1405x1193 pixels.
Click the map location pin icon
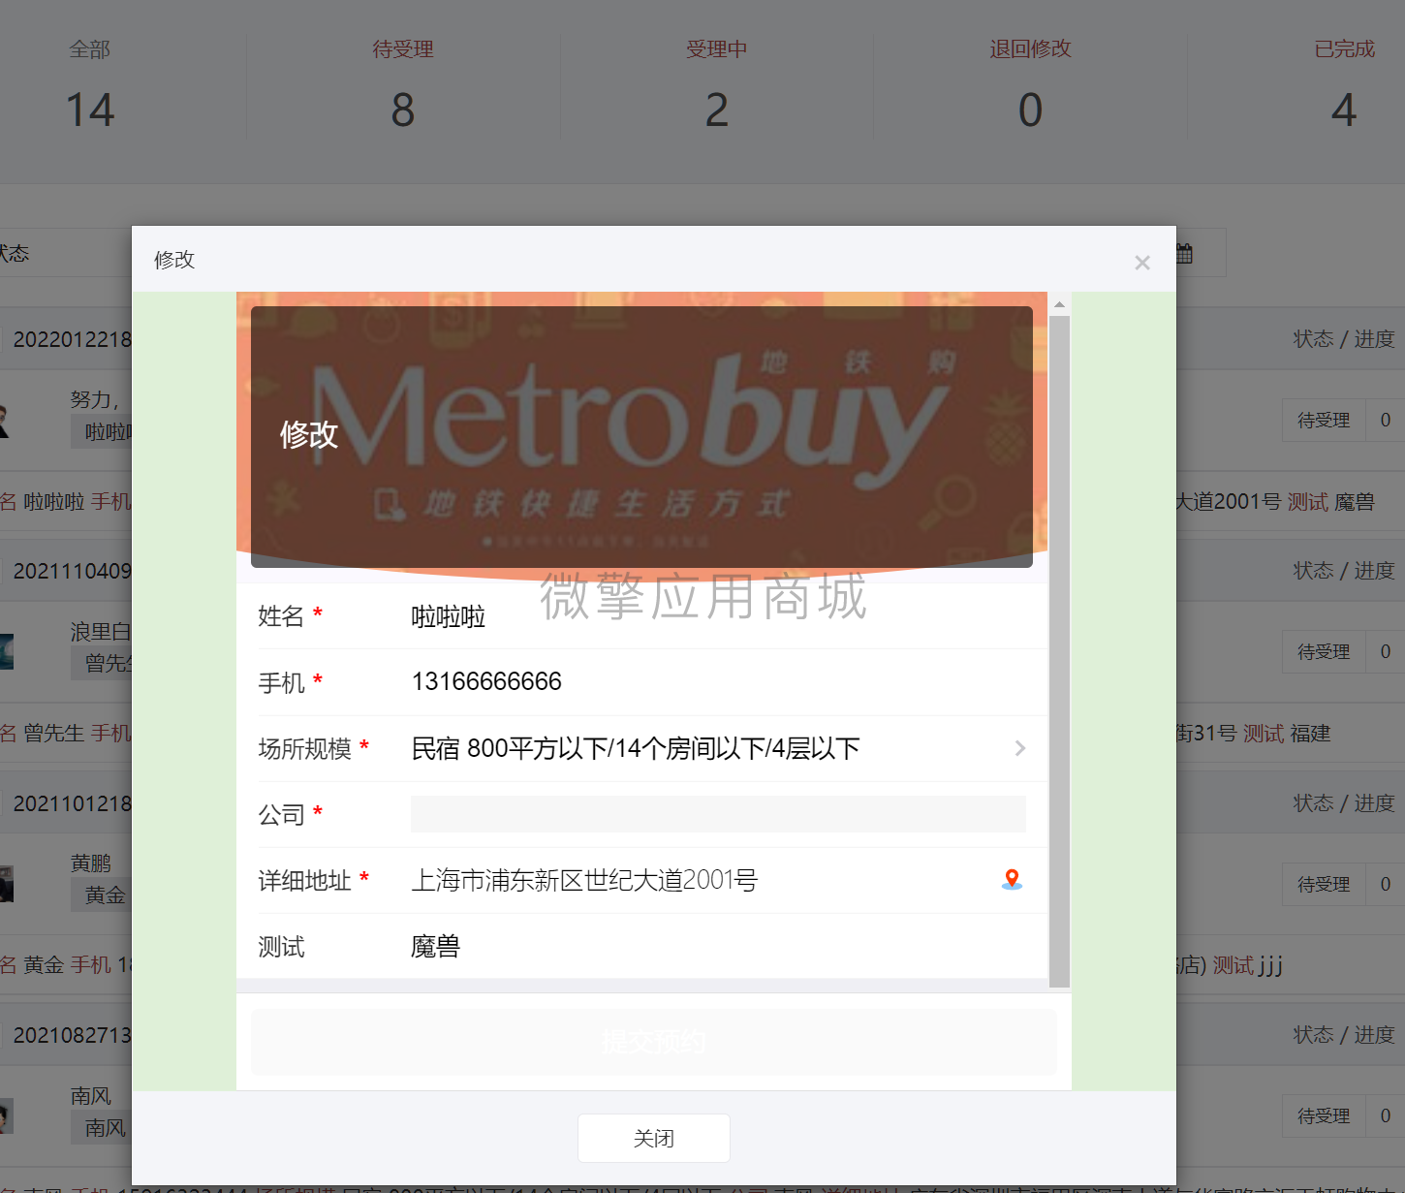pyautogui.click(x=1012, y=880)
